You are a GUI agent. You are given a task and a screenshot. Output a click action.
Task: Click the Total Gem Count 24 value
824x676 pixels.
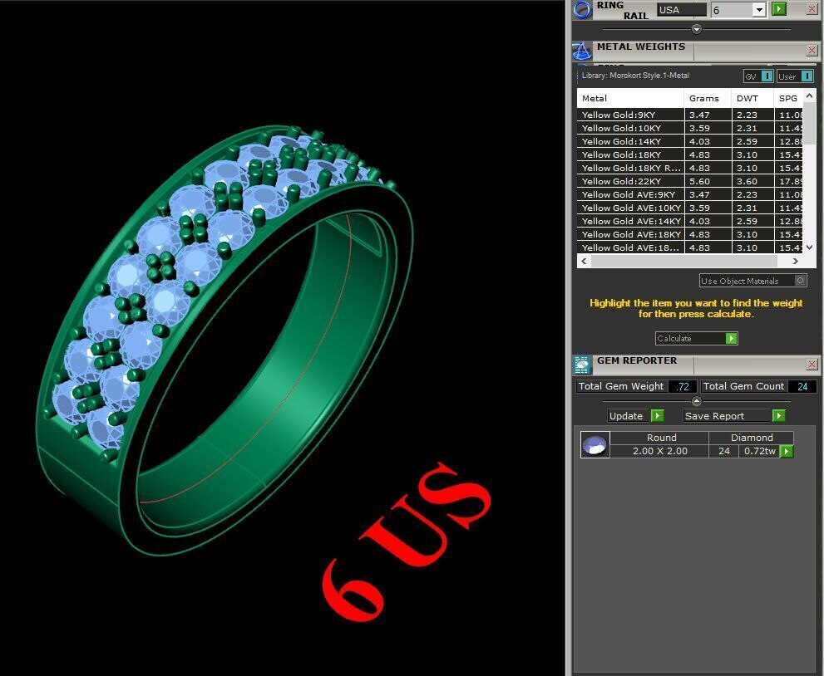point(802,387)
